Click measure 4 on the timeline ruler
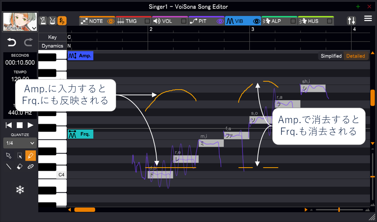This screenshot has width=377, height=222. click(x=354, y=29)
